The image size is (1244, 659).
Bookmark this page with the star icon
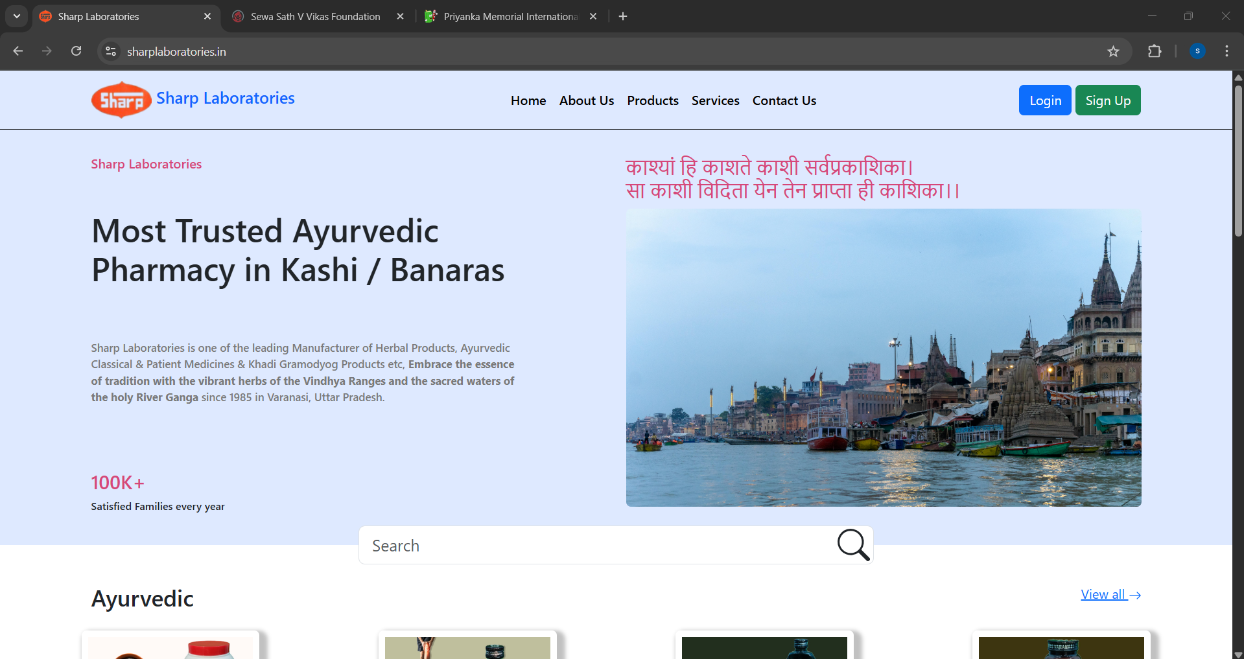1113,51
